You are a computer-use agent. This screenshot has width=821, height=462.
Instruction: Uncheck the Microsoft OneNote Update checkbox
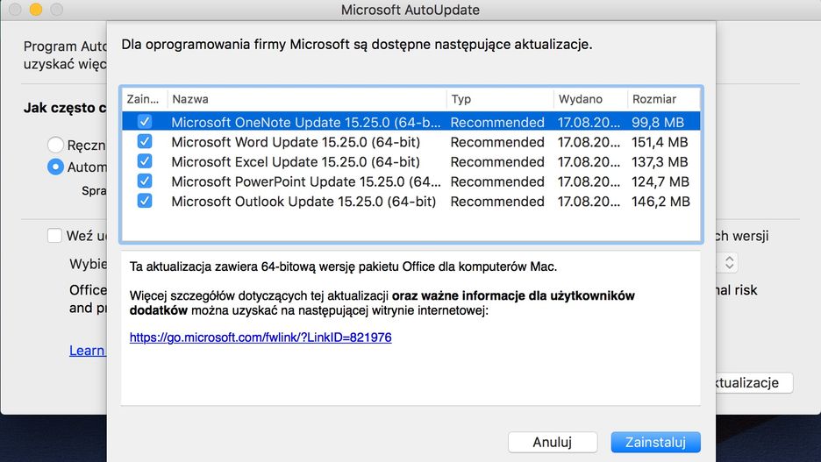(145, 122)
